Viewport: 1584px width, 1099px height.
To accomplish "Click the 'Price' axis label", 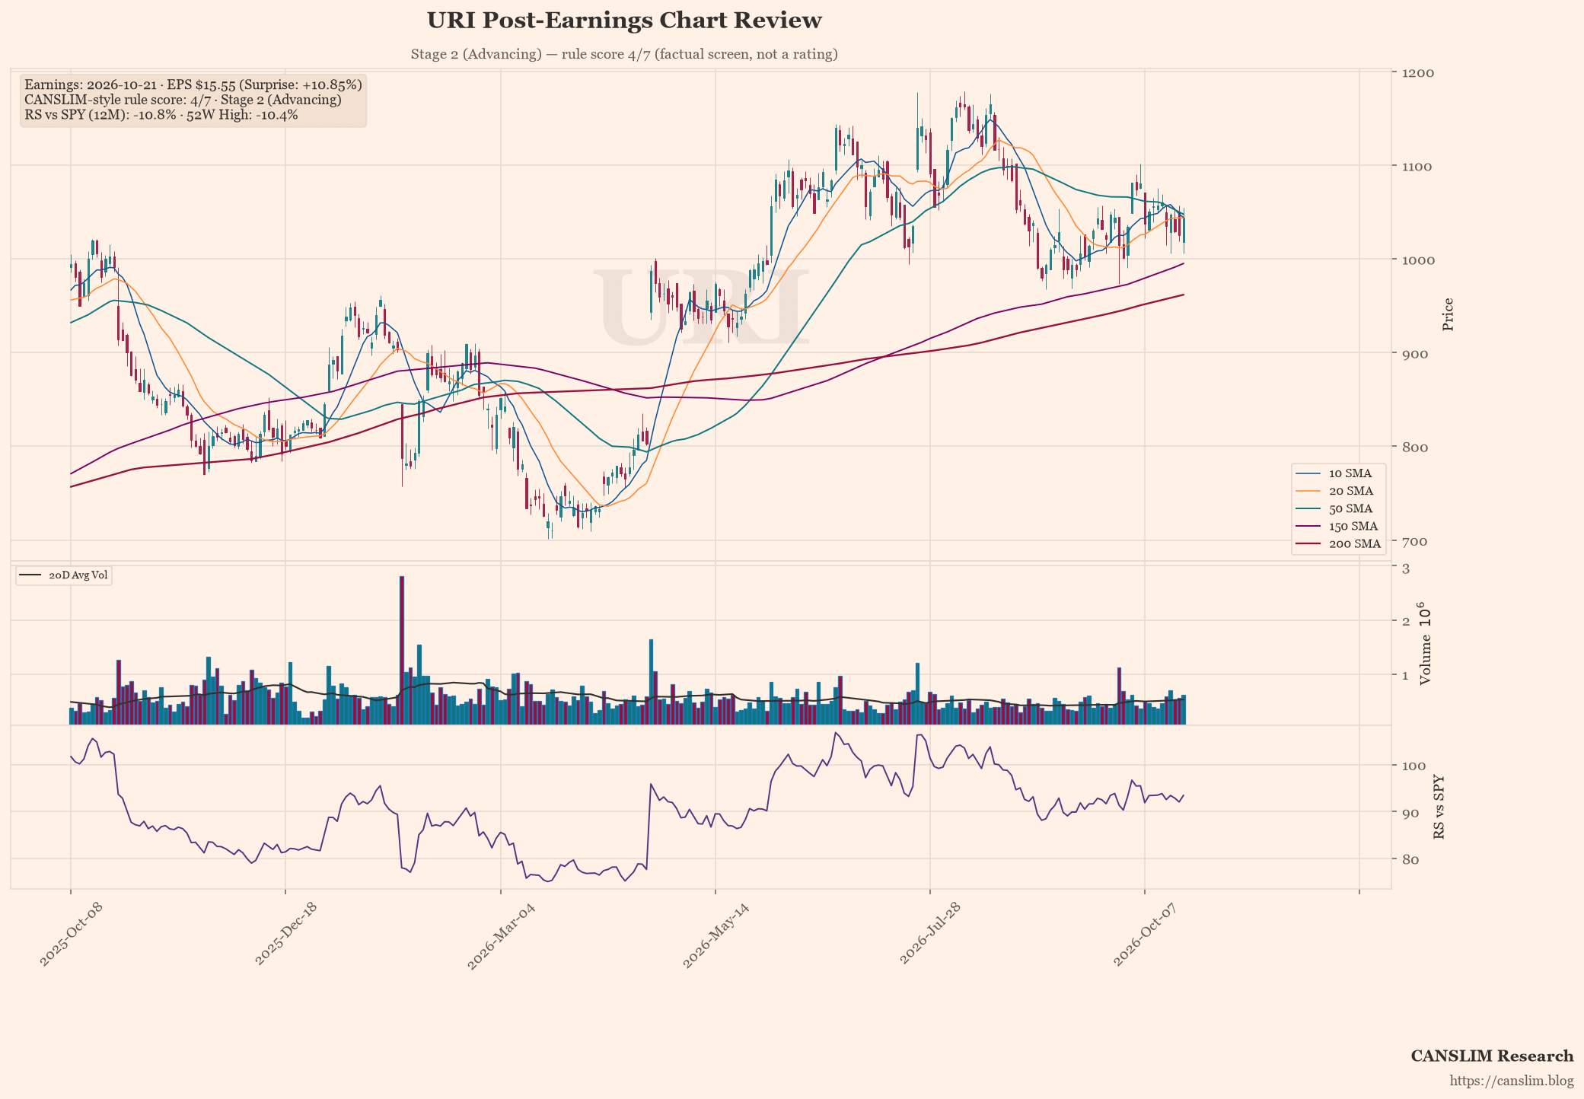I will coord(1448,314).
